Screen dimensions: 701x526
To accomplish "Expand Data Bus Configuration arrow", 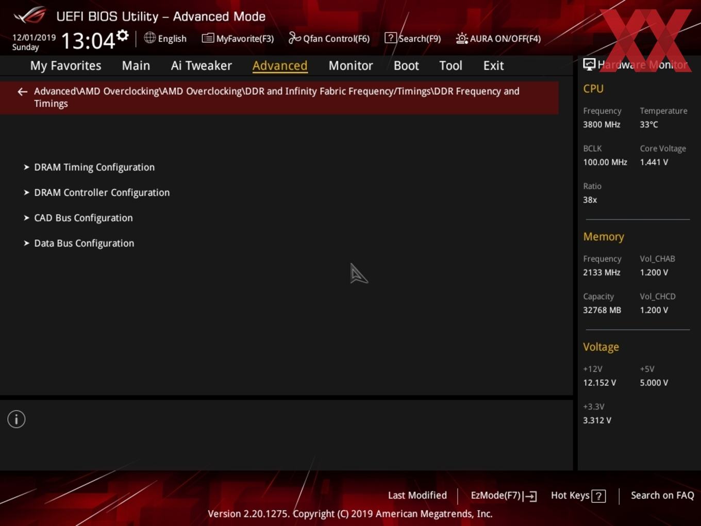I will (x=26, y=243).
